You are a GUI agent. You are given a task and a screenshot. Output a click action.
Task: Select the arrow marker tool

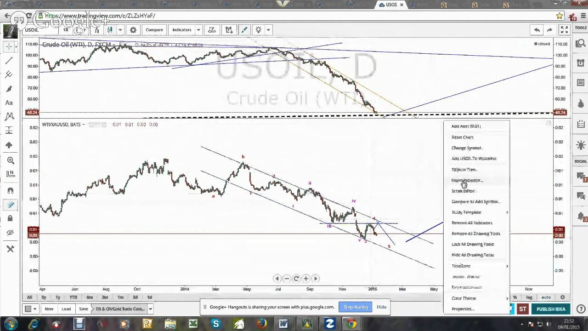[x=9, y=145]
